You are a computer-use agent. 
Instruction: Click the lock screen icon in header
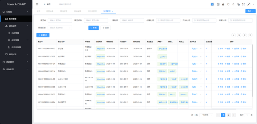coord(223,4)
